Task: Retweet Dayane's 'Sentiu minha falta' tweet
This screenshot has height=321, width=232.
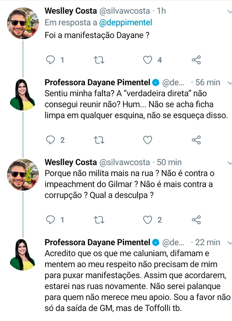Action: (99, 140)
